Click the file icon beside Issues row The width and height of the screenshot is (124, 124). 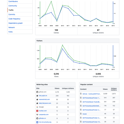tap(81, 114)
